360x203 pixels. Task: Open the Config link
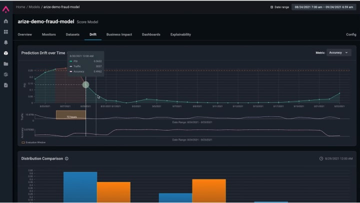click(351, 34)
